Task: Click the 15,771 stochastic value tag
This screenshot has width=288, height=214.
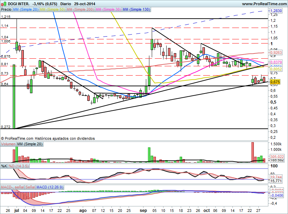Action: pyautogui.click(x=276, y=181)
